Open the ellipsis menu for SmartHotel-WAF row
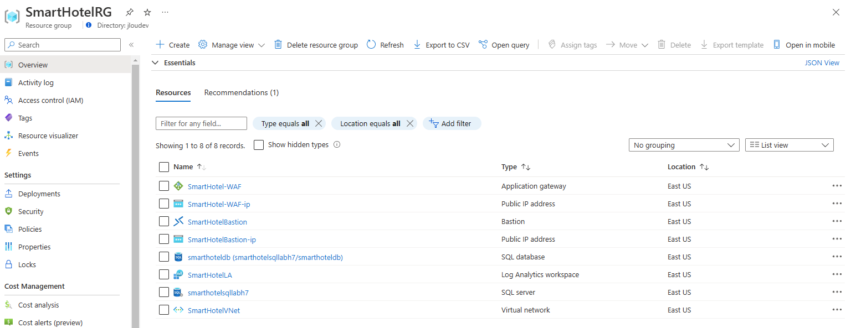The image size is (856, 328). pos(837,186)
